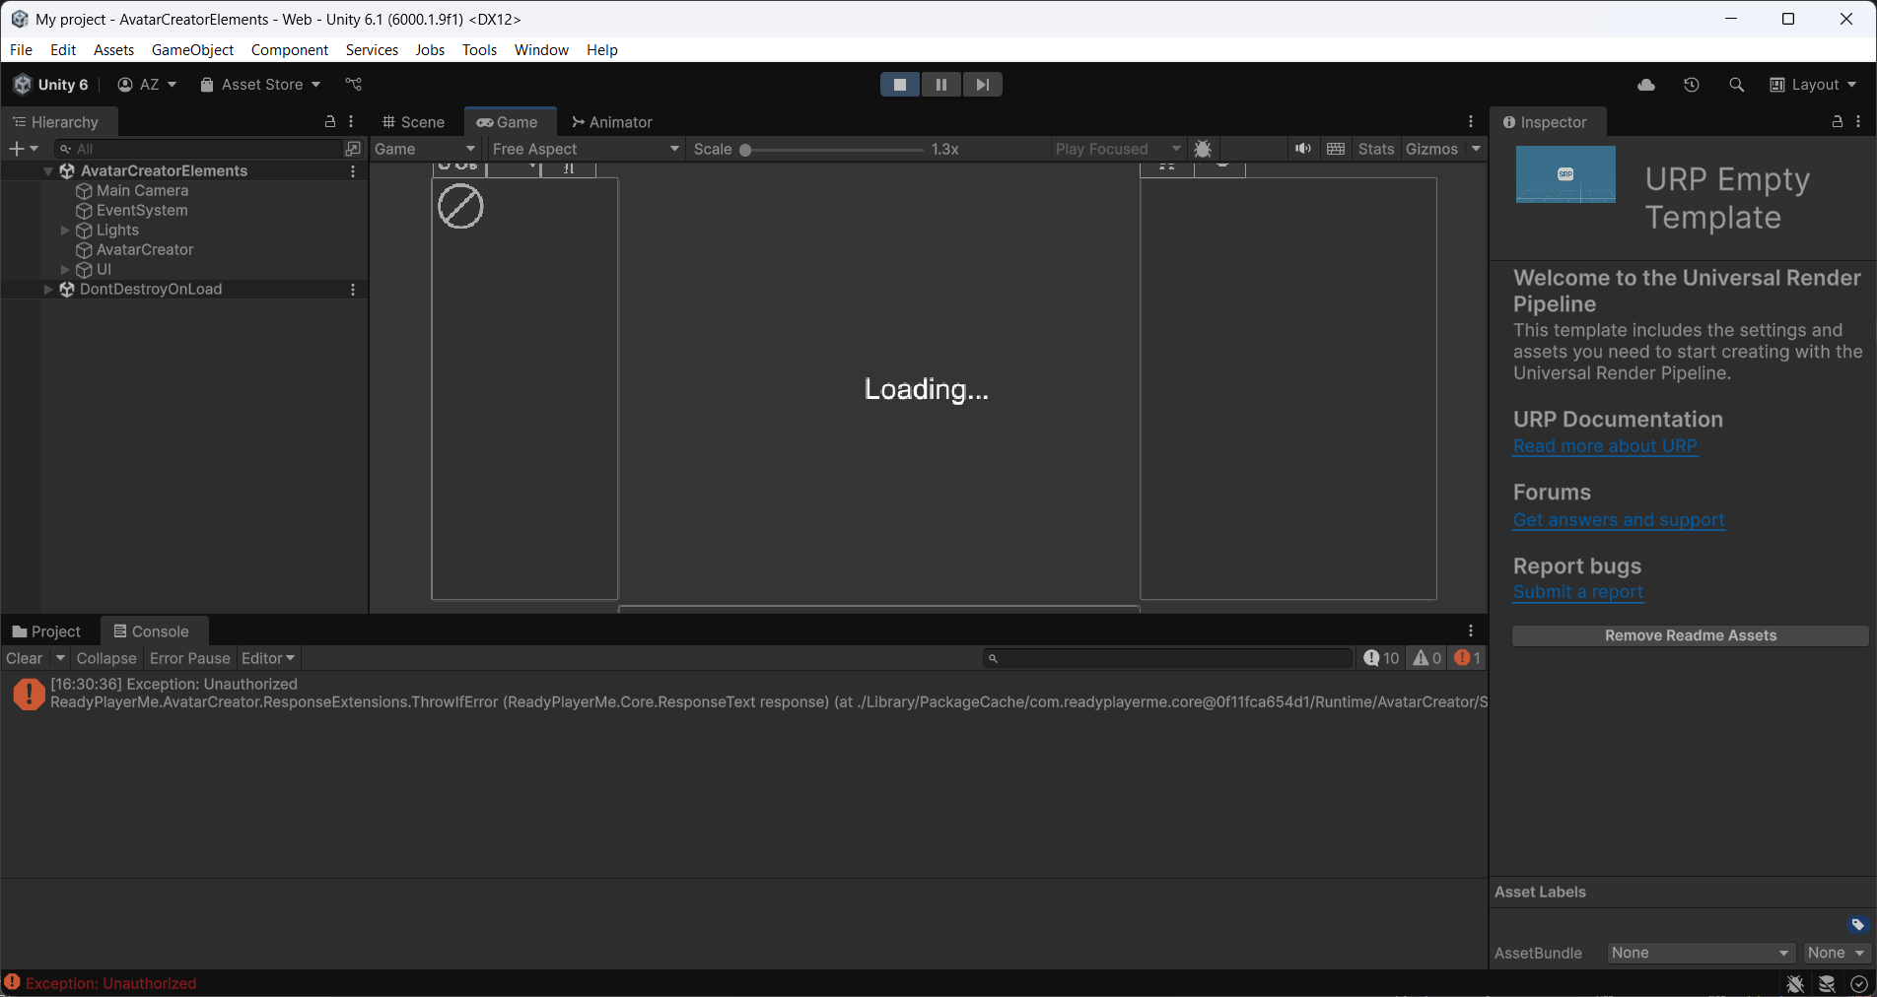Screen dimensions: 1877x997
Task: Open Inspector more options menu
Action: [1858, 122]
